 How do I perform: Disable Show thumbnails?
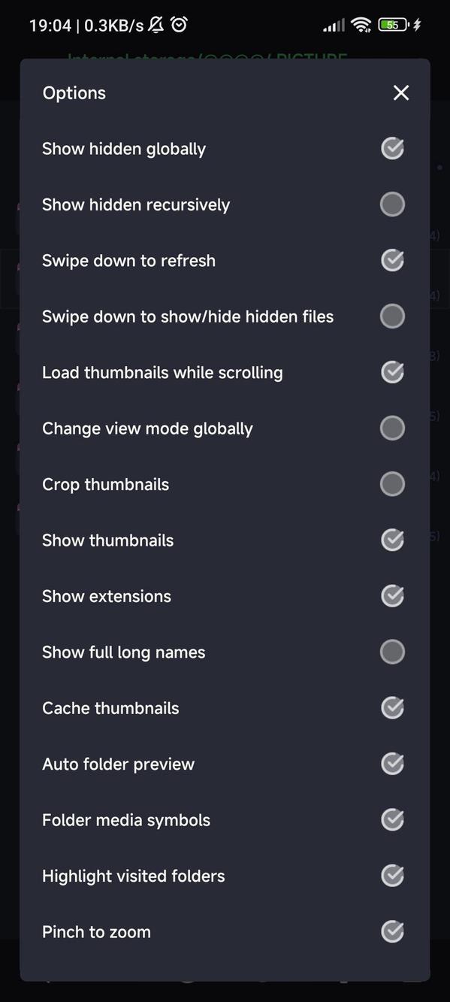click(392, 540)
